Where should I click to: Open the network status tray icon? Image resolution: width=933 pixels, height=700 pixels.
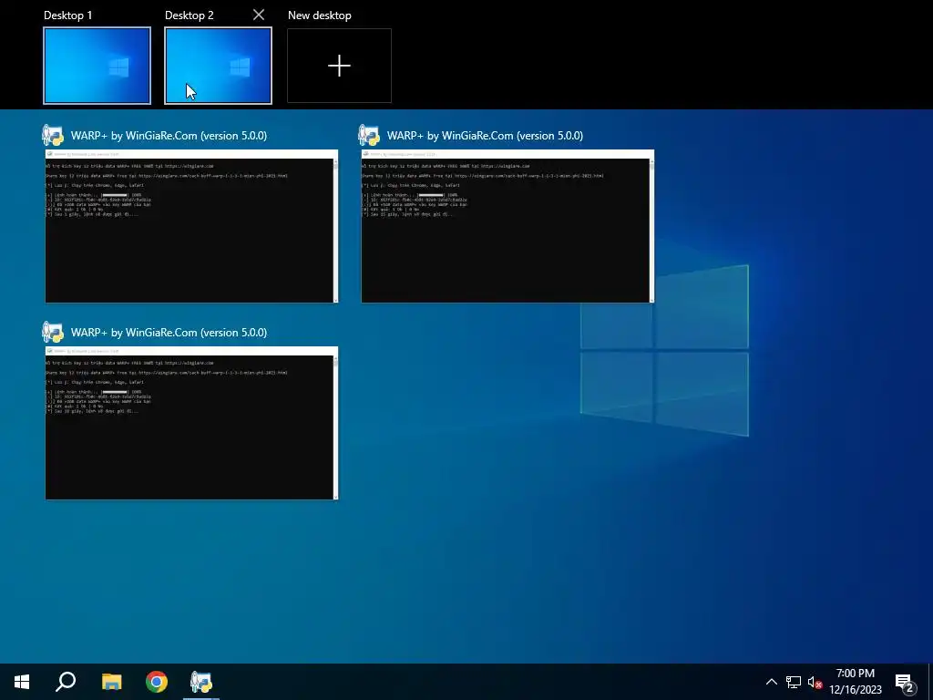[794, 682]
